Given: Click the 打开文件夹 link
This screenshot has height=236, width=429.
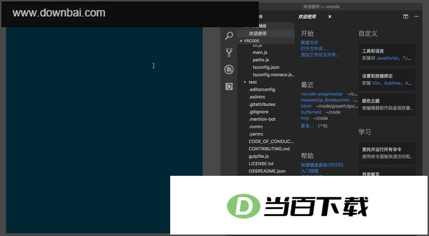Looking at the screenshot, I should tap(314, 49).
